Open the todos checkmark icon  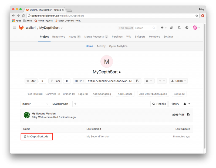[x=187, y=28]
